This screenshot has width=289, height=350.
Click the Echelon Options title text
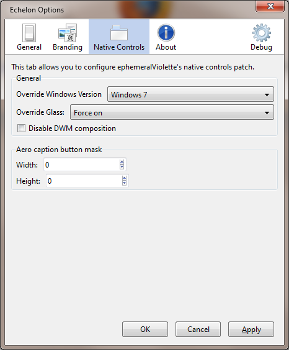[x=37, y=10]
